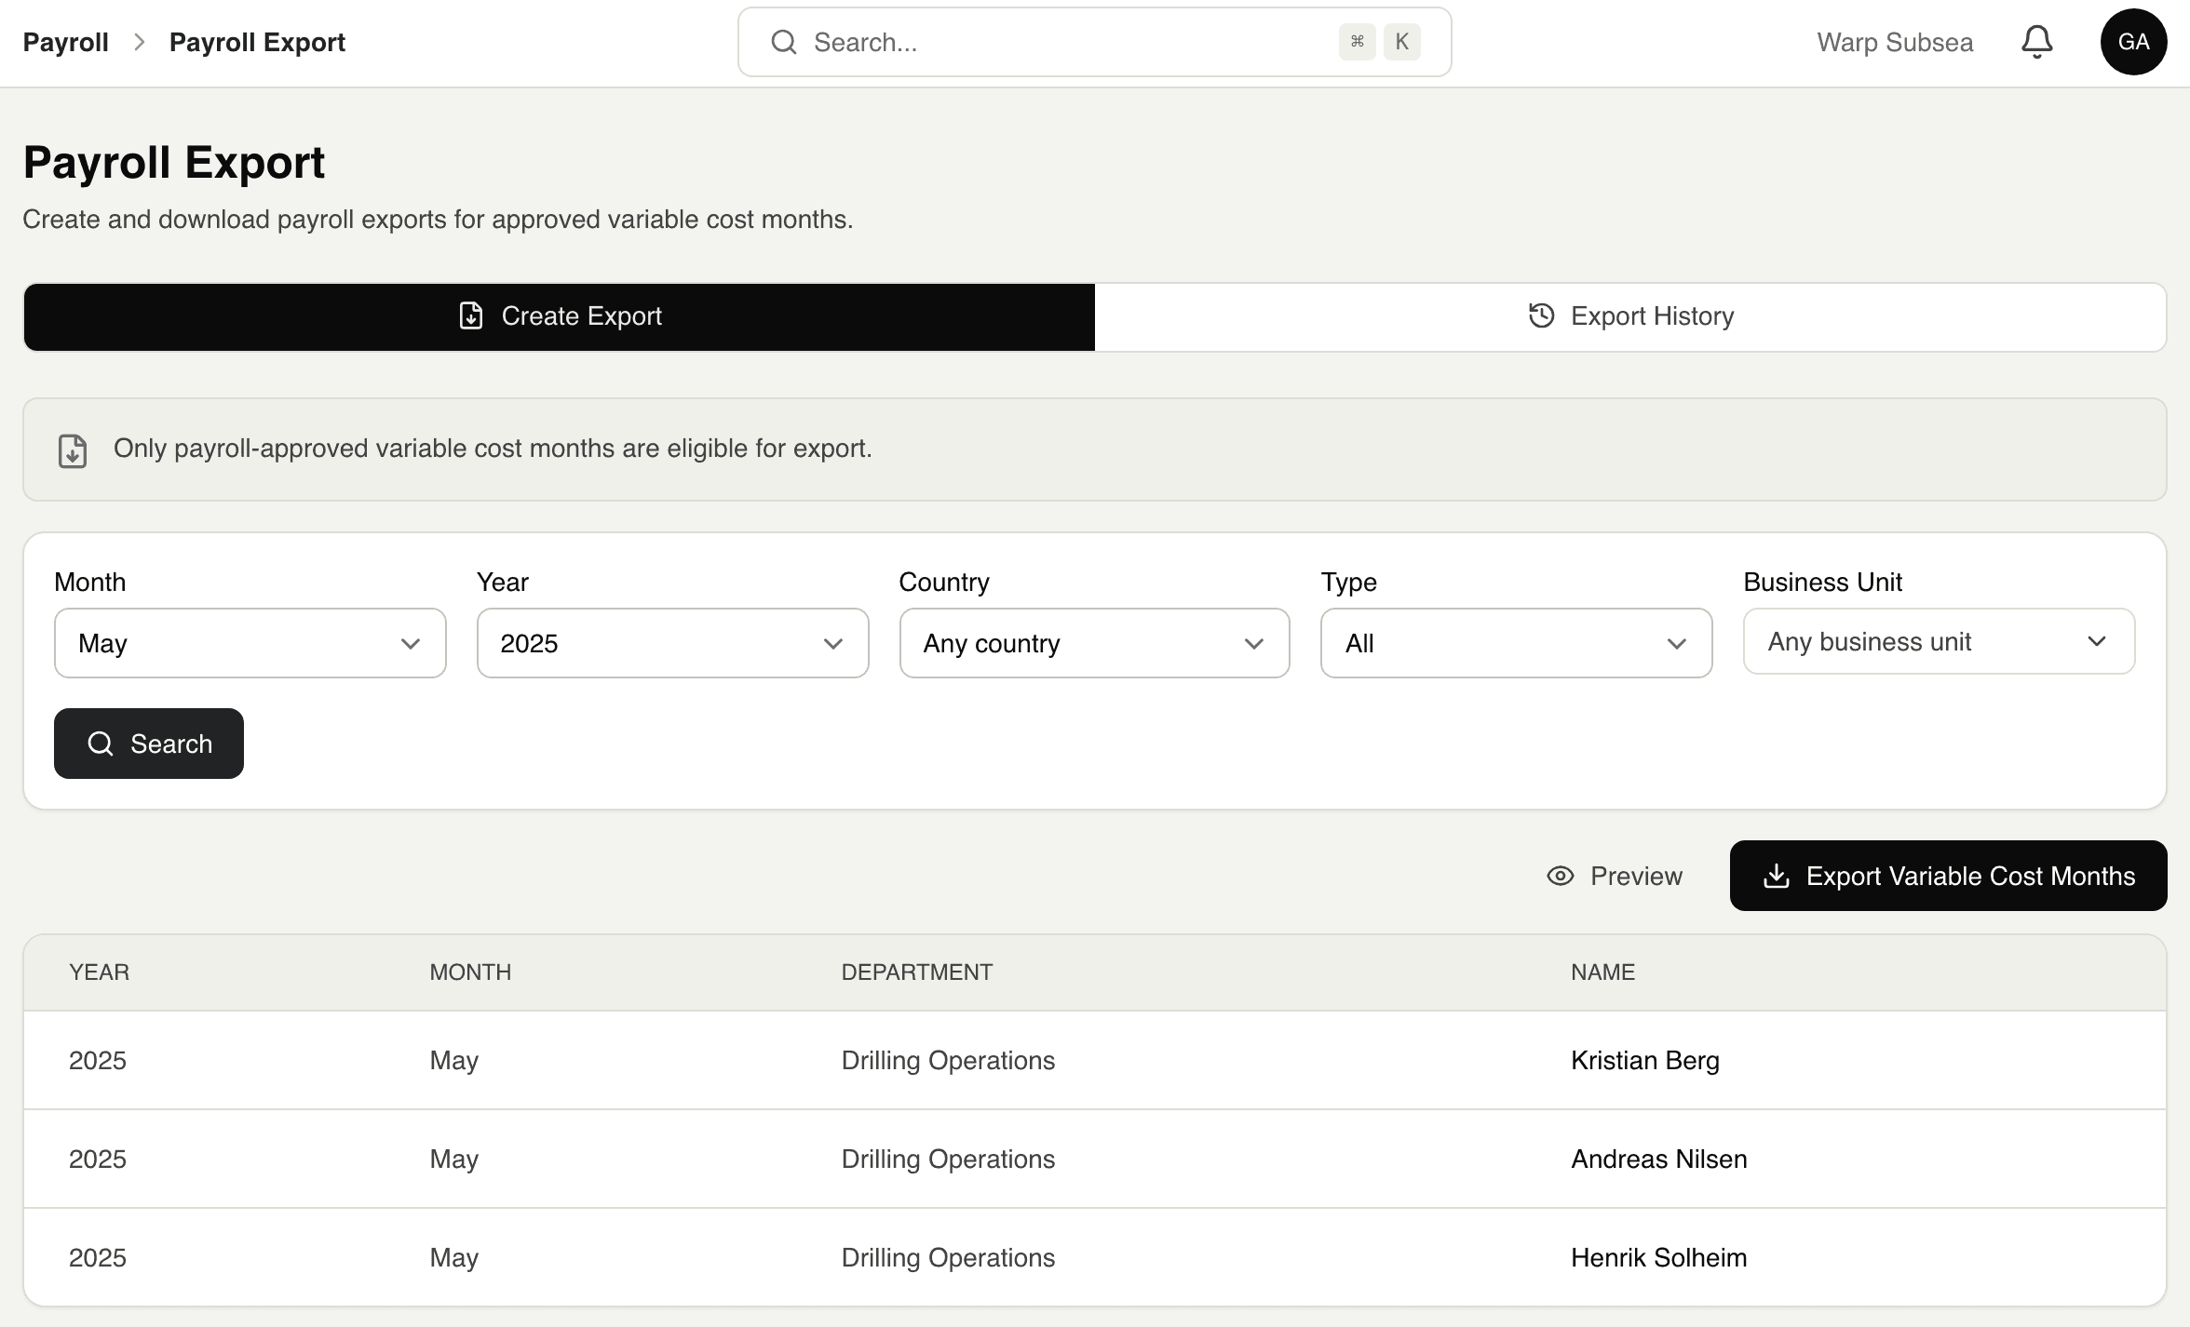Open the notifications bell

tap(2036, 42)
